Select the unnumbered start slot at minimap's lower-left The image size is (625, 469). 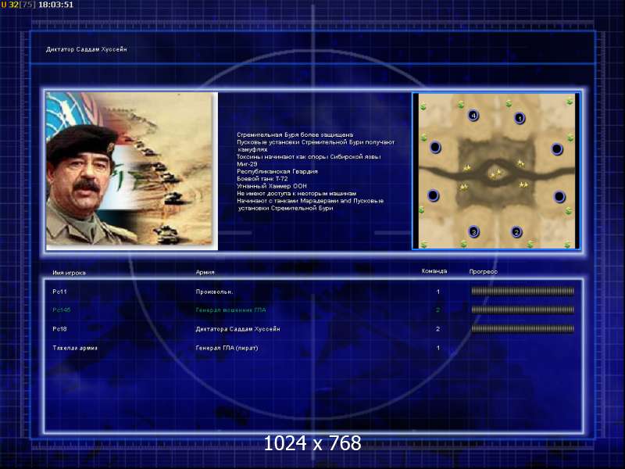pos(434,196)
